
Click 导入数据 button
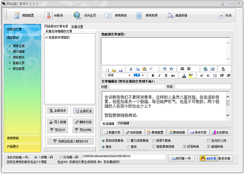[58, 122]
